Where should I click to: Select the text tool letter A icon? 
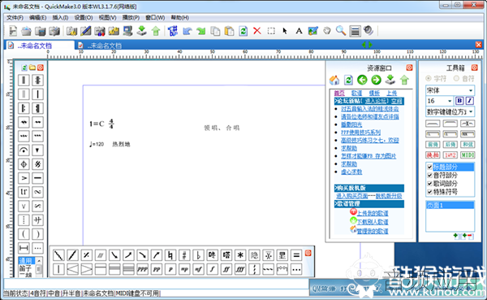pyautogui.click(x=299, y=31)
